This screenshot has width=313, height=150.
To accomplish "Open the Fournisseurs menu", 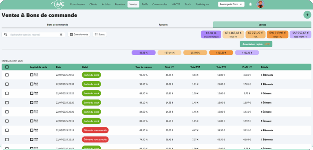I will 77,4.
